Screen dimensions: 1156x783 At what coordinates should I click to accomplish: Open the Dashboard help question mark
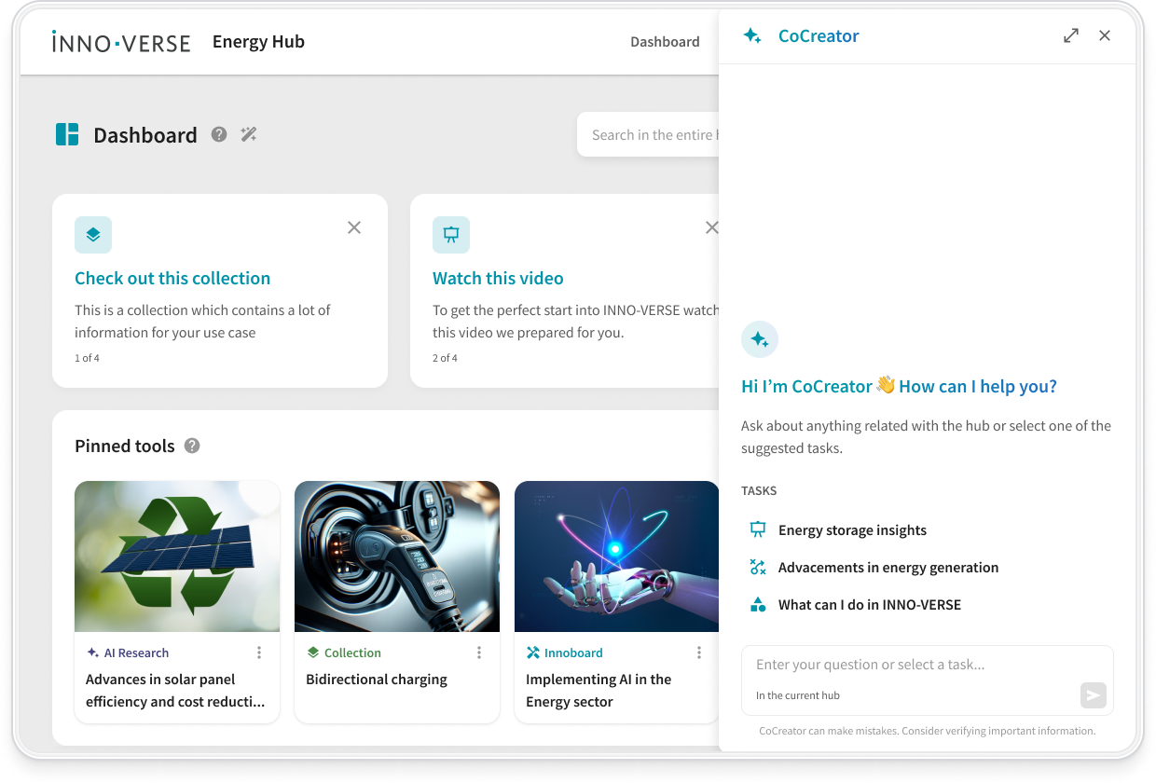[219, 134]
